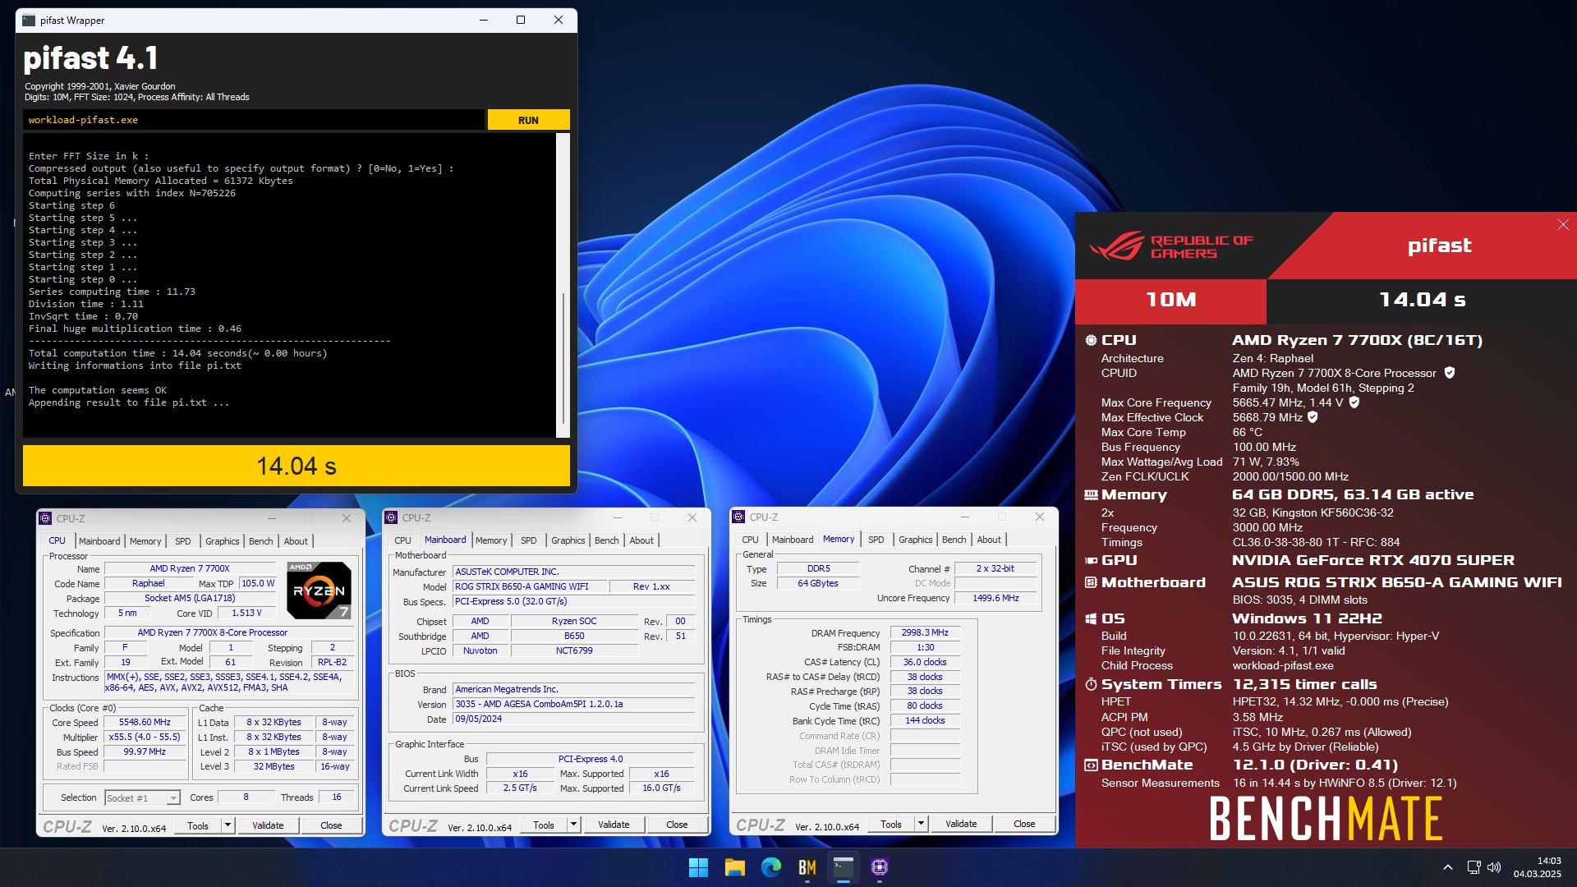This screenshot has width=1577, height=887.
Task: Click Close button in the third CPU-Z window
Action: pos(1024,824)
